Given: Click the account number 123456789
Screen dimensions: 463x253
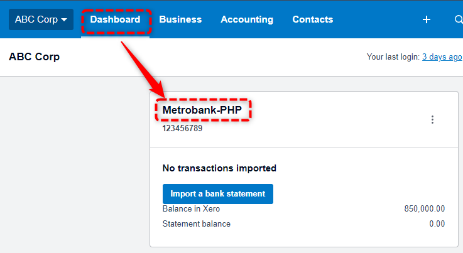Looking at the screenshot, I should pyautogui.click(x=182, y=129).
